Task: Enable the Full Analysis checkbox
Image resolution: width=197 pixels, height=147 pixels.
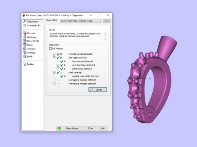Action: click(x=50, y=49)
